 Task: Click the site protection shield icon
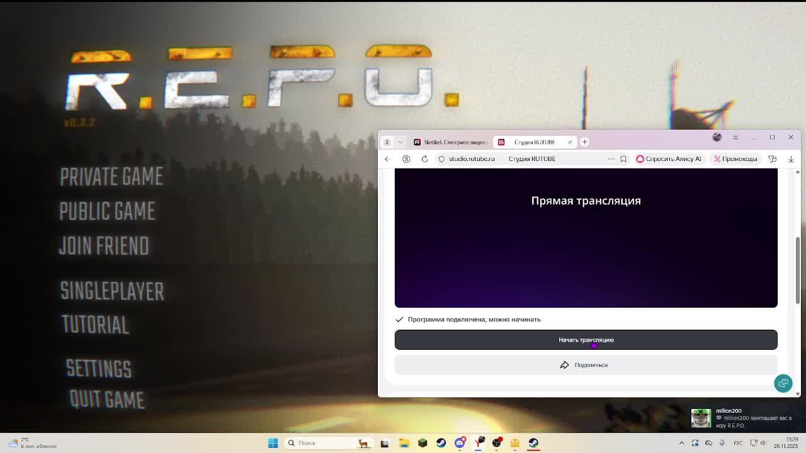[441, 159]
